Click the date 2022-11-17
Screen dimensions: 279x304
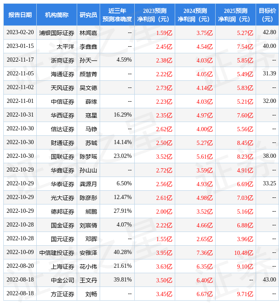[20, 60]
